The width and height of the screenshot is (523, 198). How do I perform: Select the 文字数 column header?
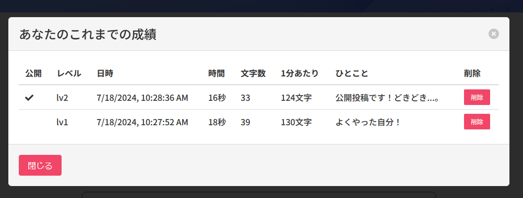point(253,73)
